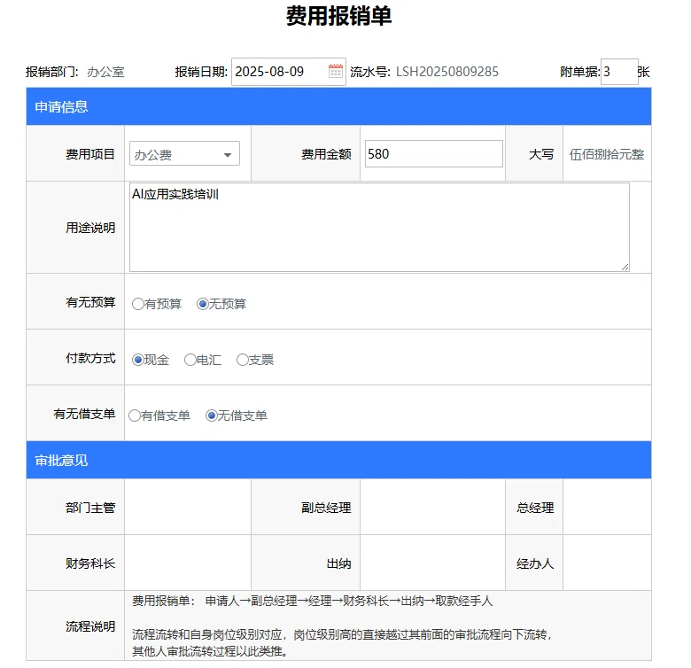Screen dimensions: 691x668
Task: Click the 副总经理 approval label
Action: pos(326,508)
